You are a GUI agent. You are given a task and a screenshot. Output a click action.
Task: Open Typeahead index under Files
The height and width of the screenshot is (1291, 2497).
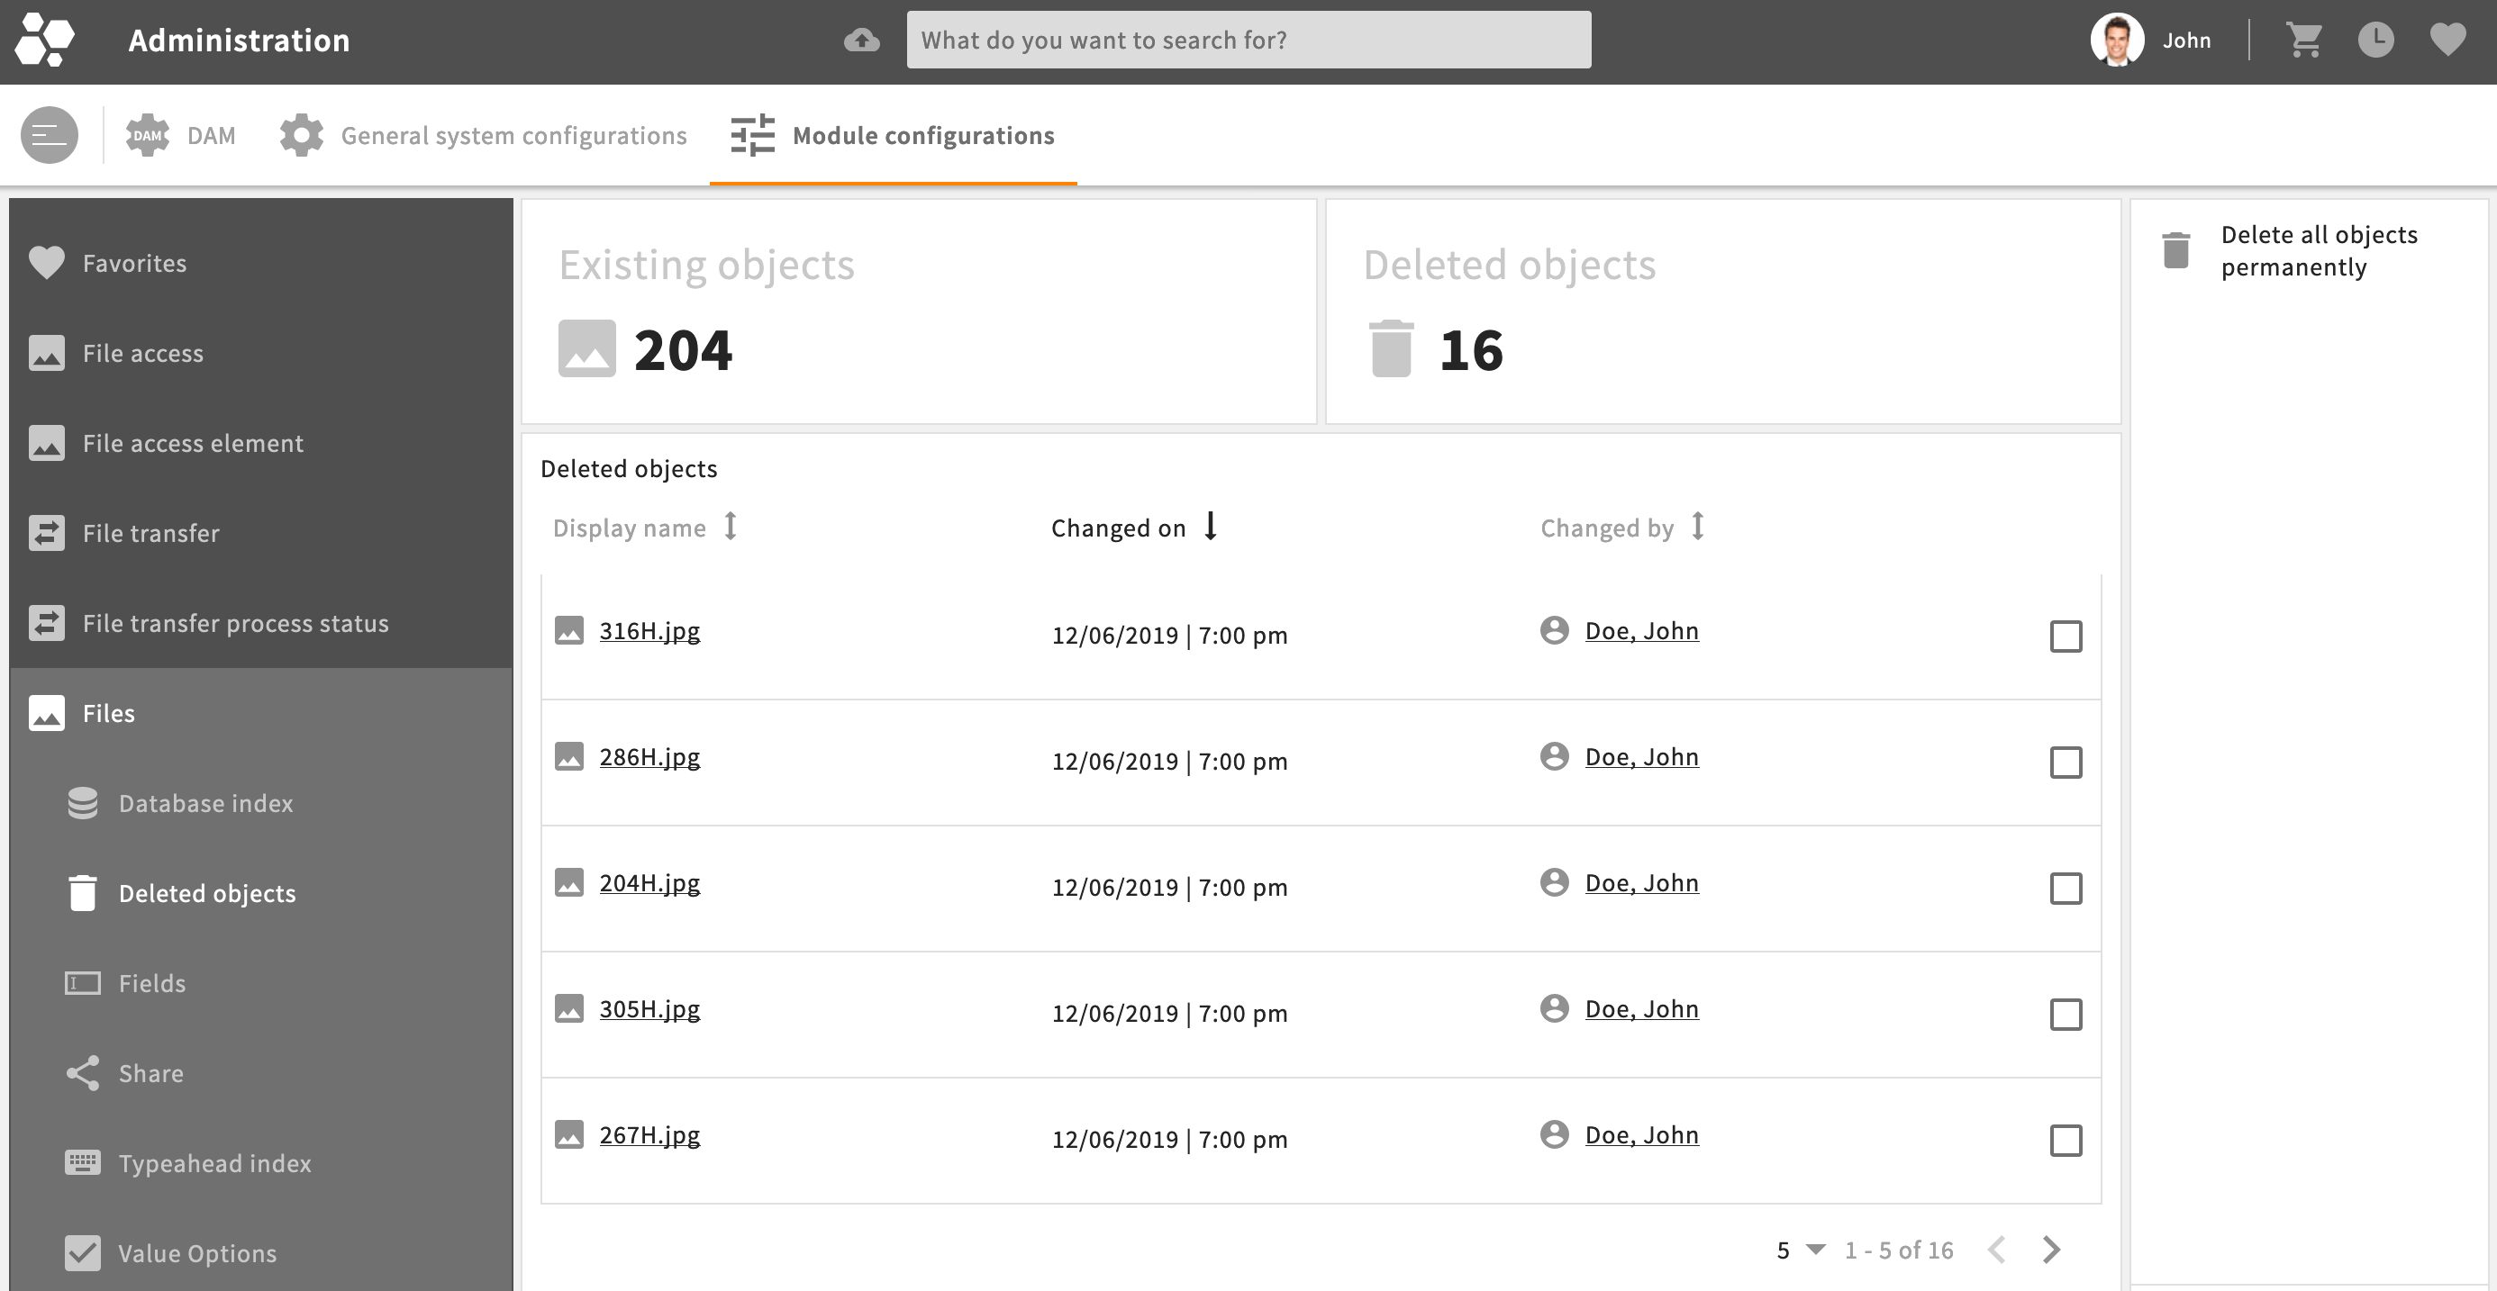coord(260,1163)
